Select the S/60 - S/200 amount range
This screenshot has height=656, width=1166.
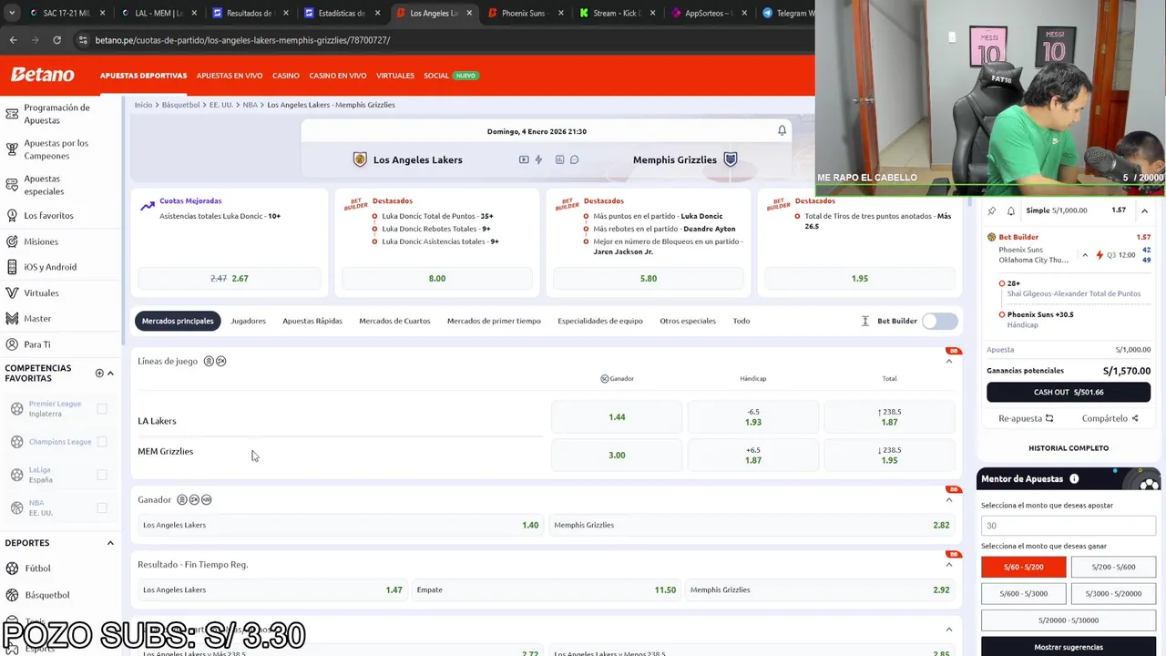click(x=1024, y=567)
